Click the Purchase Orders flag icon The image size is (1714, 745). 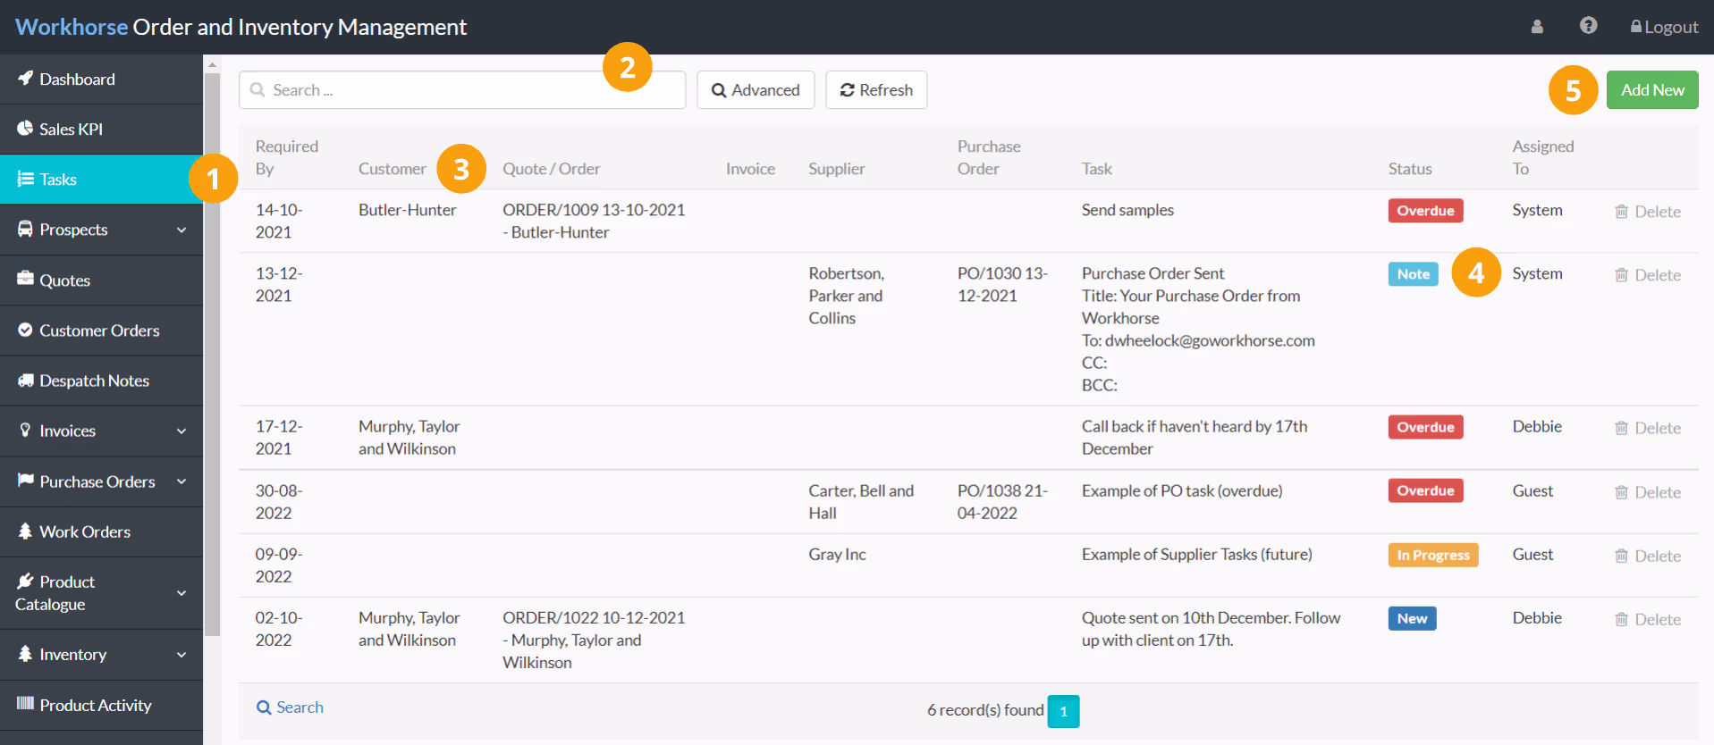coord(25,481)
